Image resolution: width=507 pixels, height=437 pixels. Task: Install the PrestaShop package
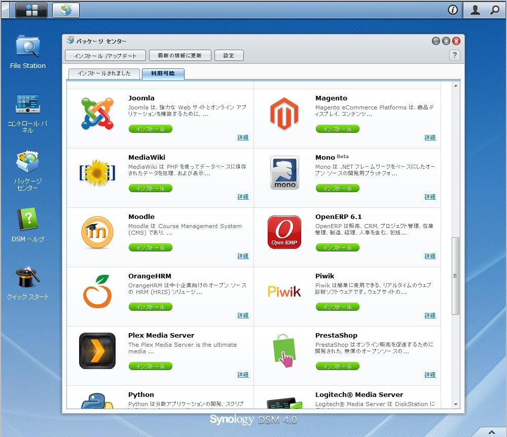pyautogui.click(x=338, y=366)
